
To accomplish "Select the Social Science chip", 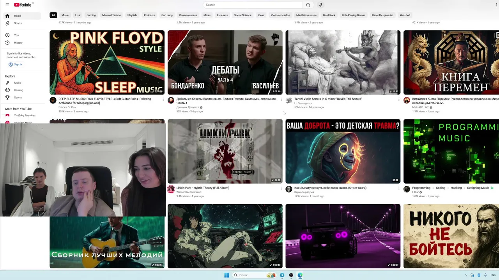I will tap(243, 15).
